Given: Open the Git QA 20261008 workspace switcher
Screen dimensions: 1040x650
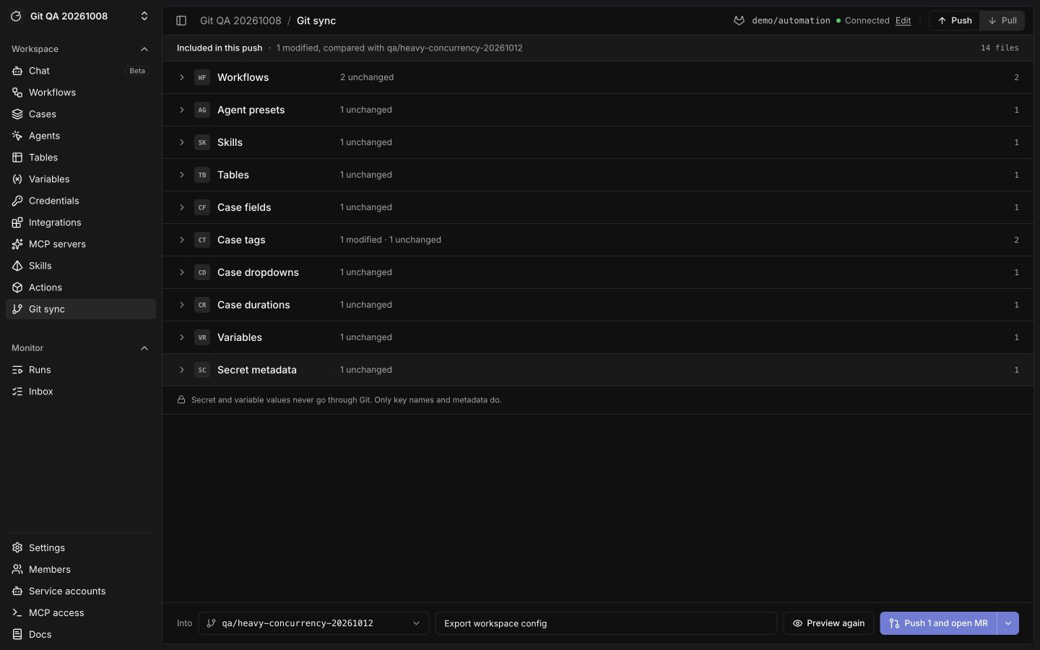Looking at the screenshot, I should pos(80,16).
